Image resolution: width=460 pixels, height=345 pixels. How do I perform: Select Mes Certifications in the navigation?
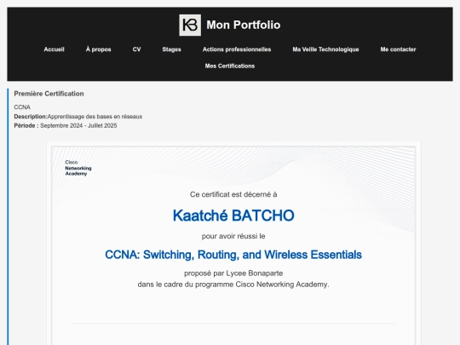coord(230,66)
